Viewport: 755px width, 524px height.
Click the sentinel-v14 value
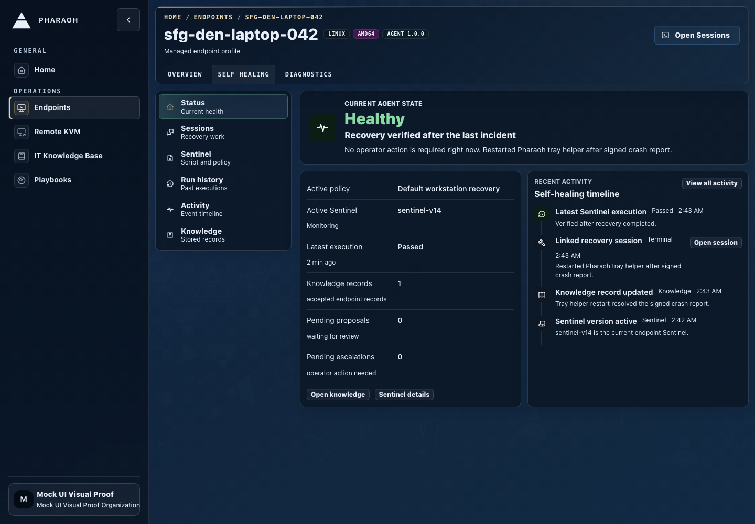pos(419,210)
